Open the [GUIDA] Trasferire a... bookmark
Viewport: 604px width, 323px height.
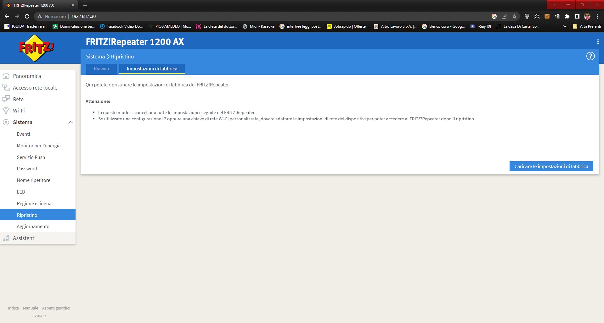26,26
